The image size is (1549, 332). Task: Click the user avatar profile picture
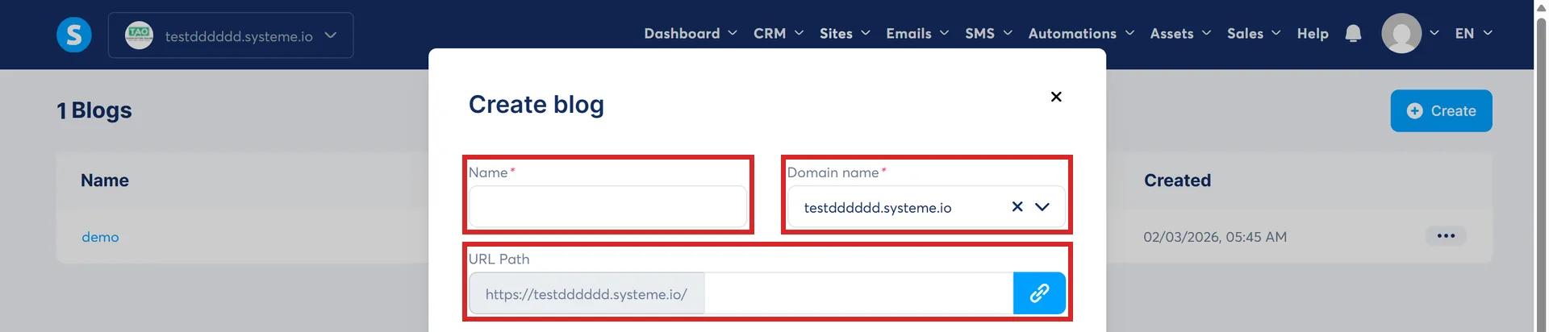point(1401,33)
